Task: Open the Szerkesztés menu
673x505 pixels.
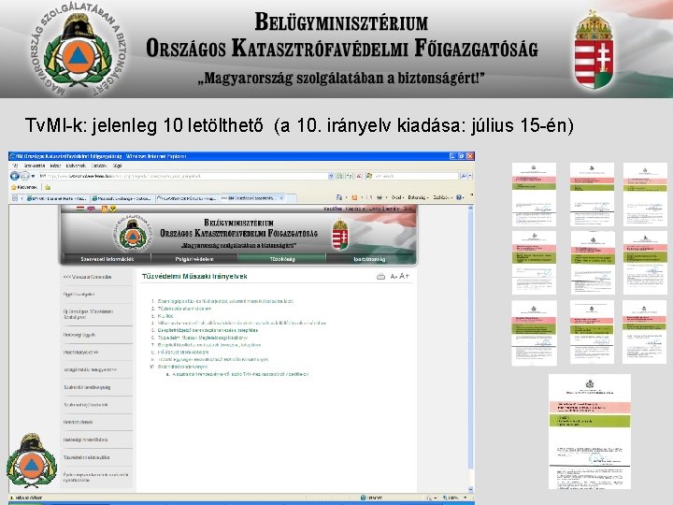Action: click(x=35, y=166)
